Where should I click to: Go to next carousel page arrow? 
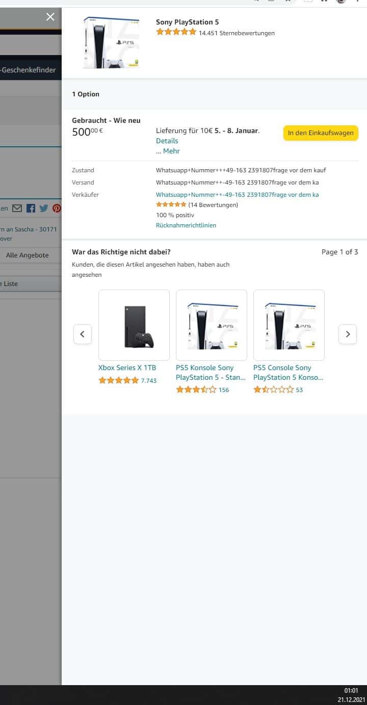(x=348, y=334)
